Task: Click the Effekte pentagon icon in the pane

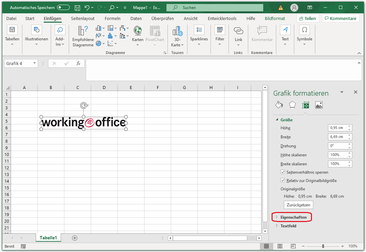Action: pyautogui.click(x=292, y=105)
